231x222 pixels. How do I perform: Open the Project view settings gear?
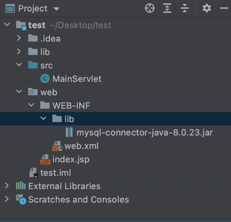pyautogui.click(x=207, y=8)
